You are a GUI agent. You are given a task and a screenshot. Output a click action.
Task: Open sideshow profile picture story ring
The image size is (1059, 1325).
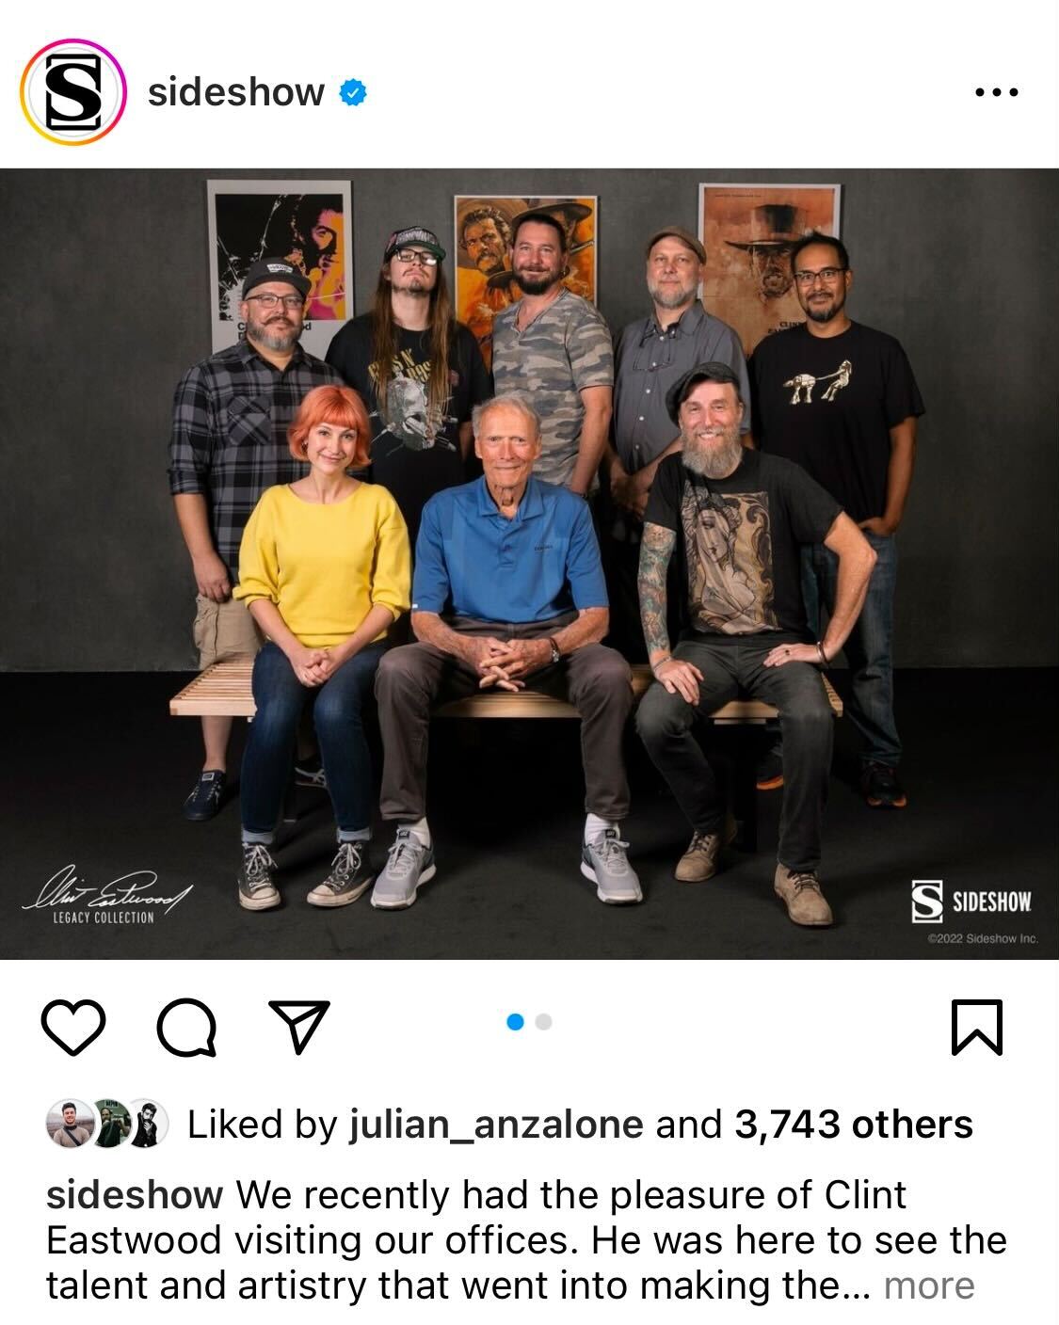[73, 91]
